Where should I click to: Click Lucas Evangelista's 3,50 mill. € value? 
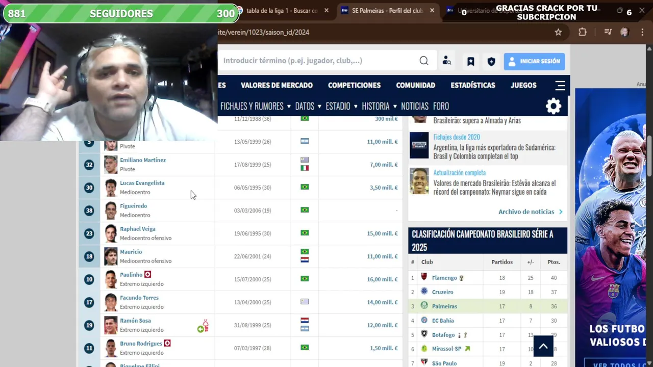click(384, 188)
